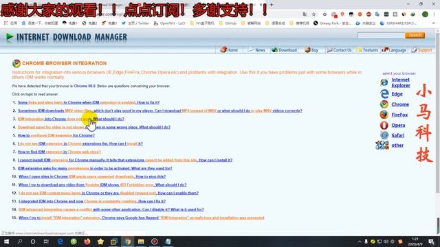This screenshot has width=440, height=247.
Task: Open question 15 about extension flagged as malicious
Action: pyautogui.click(x=142, y=217)
